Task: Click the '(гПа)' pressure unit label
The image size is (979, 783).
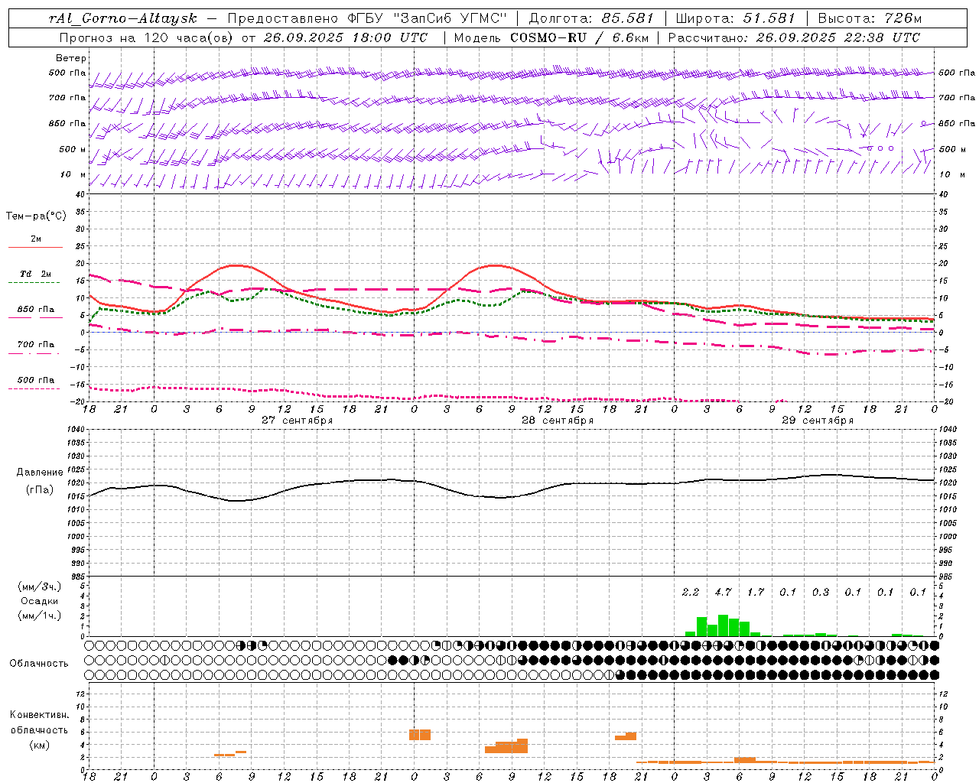Action: point(40,490)
